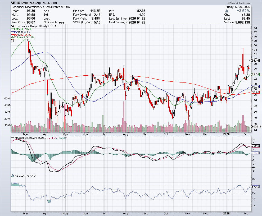Click the RSI(14) 67.43 legend label

(25, 176)
